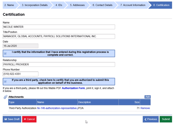Open the Authorization Form PDF link
This screenshot has height=126, width=174.
(x=73, y=88)
